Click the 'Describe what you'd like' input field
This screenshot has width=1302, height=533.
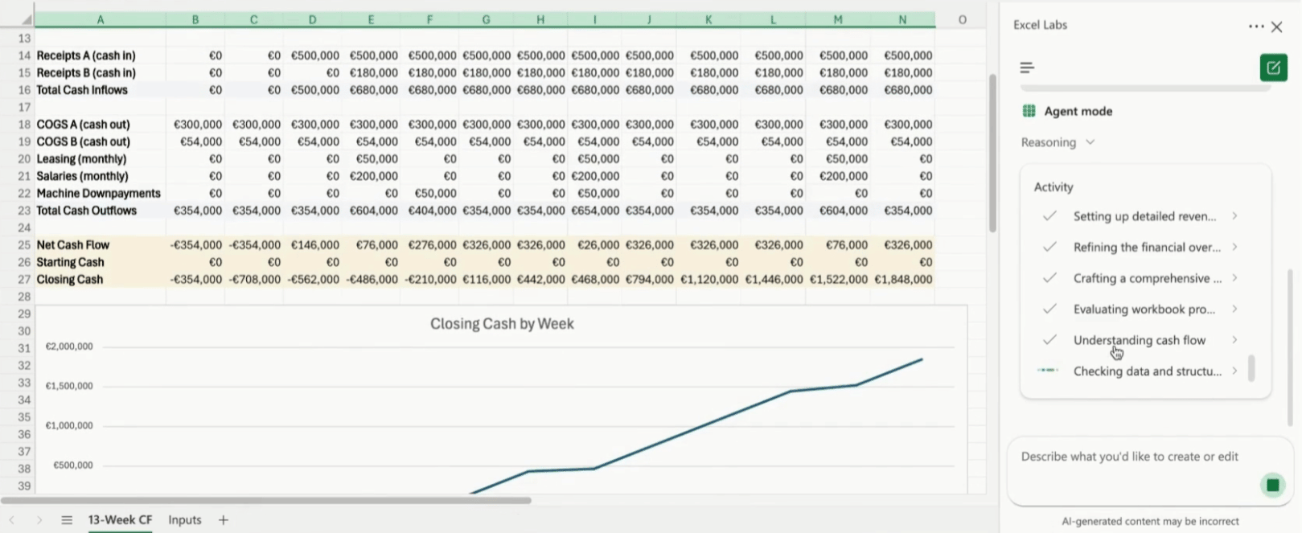[x=1129, y=457]
